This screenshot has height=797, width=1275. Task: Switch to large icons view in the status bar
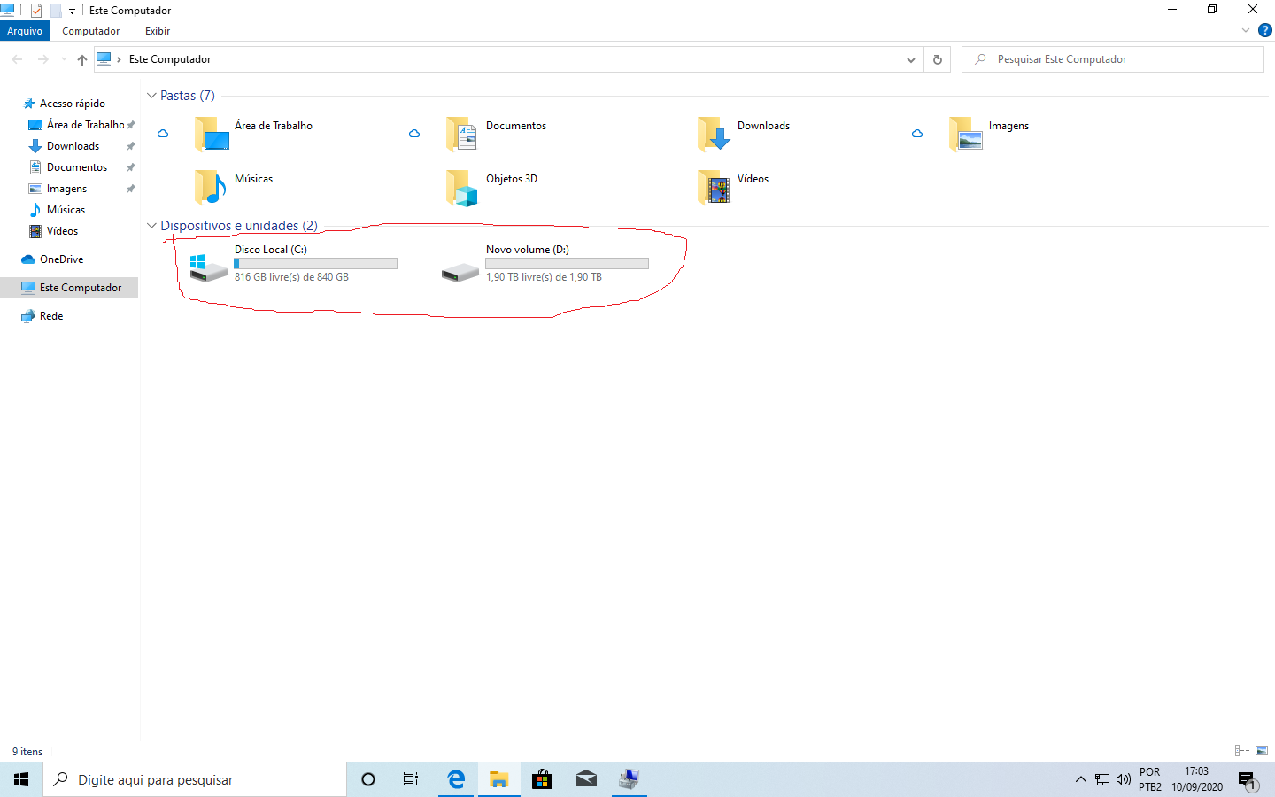click(x=1262, y=751)
